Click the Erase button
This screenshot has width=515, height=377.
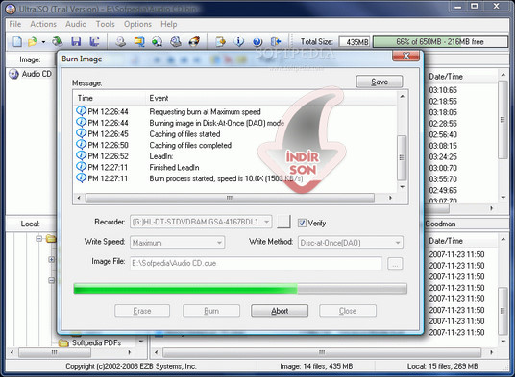[142, 311]
